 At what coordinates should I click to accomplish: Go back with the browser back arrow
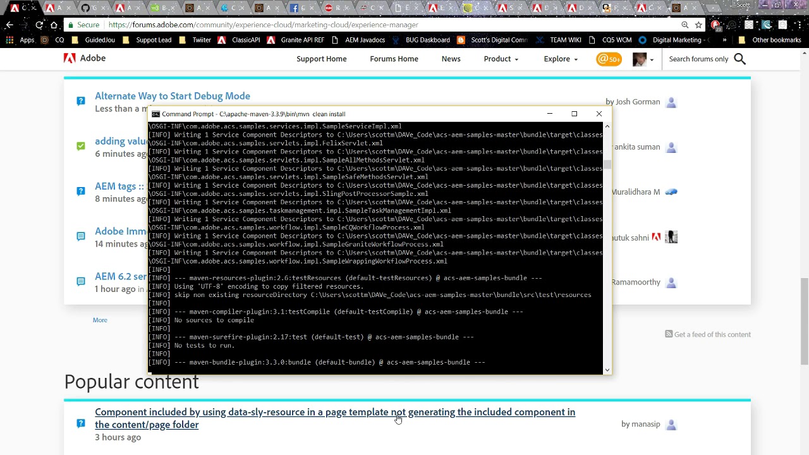[x=9, y=25]
